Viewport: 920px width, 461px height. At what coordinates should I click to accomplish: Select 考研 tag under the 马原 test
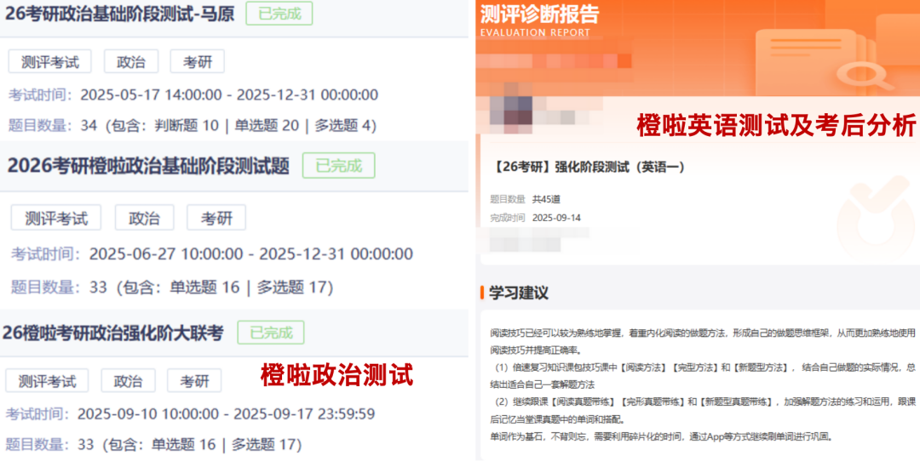(197, 61)
